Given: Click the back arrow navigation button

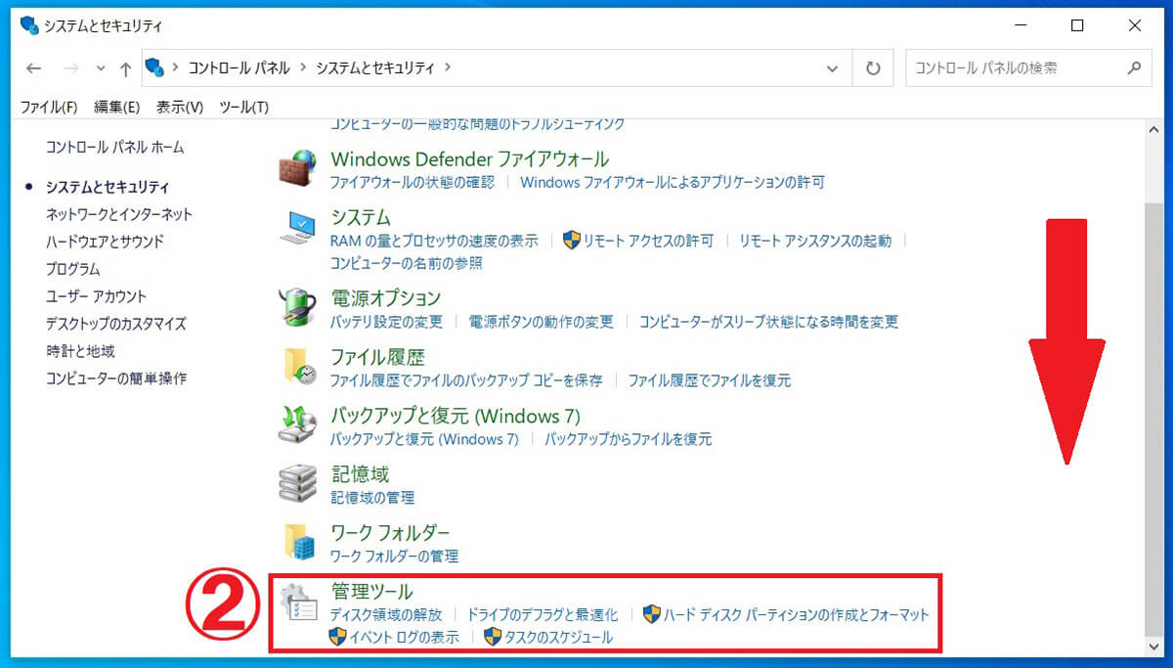Looking at the screenshot, I should 33,68.
